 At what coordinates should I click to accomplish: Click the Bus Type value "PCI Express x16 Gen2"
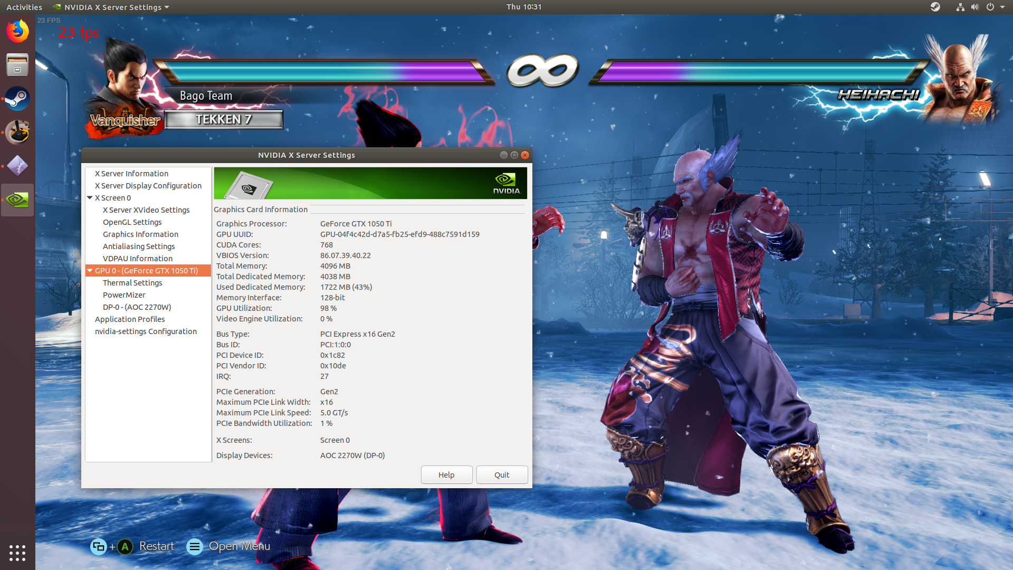pos(358,334)
